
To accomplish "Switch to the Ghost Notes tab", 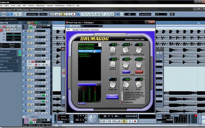I will tap(85, 30).
